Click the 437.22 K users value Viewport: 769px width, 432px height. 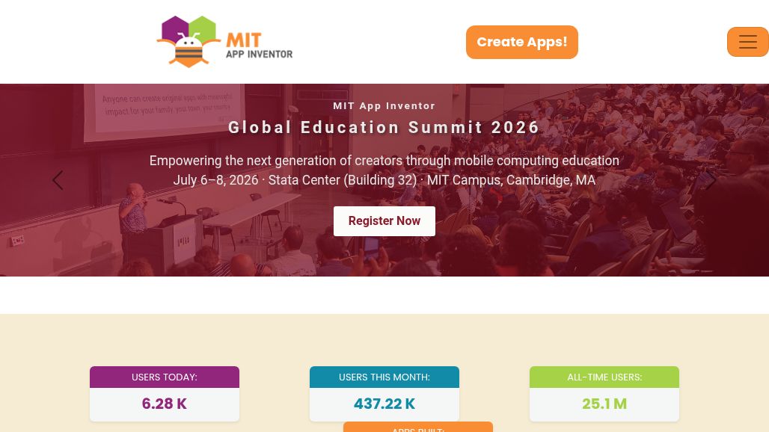[384, 404]
